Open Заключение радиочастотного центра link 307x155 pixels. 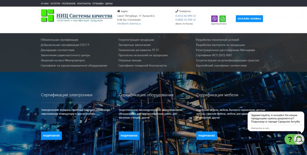point(65,55)
